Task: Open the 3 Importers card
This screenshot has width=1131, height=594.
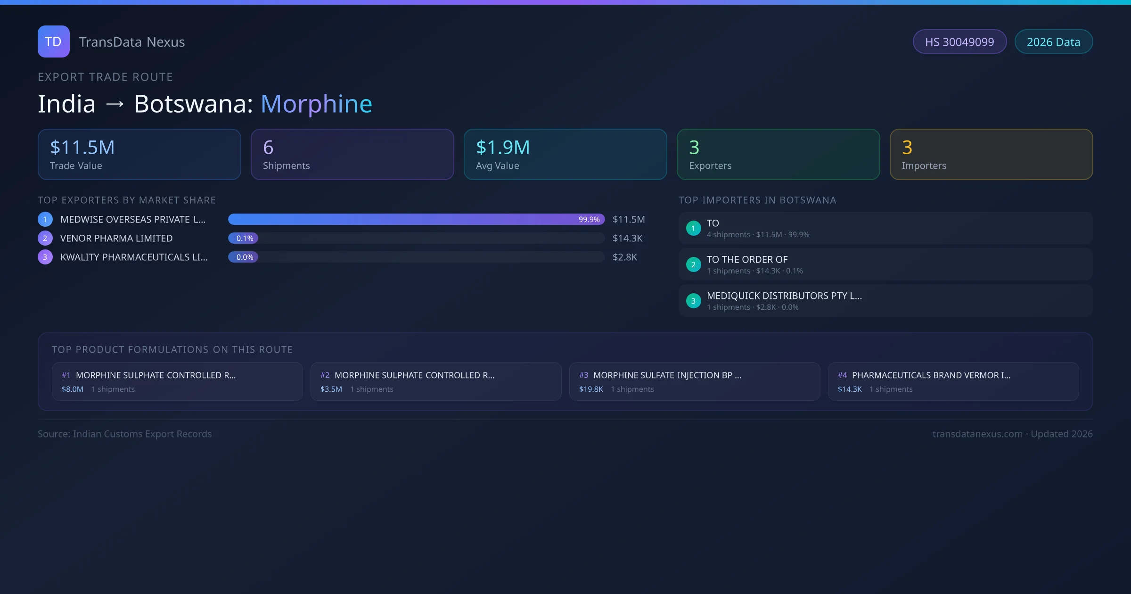Action: (x=991, y=155)
